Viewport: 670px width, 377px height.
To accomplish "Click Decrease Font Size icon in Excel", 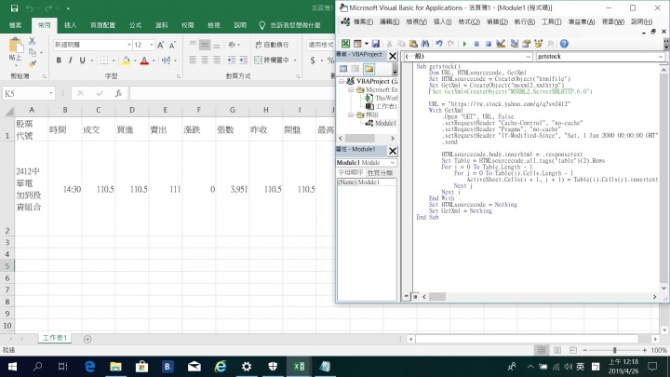I will tap(172, 45).
